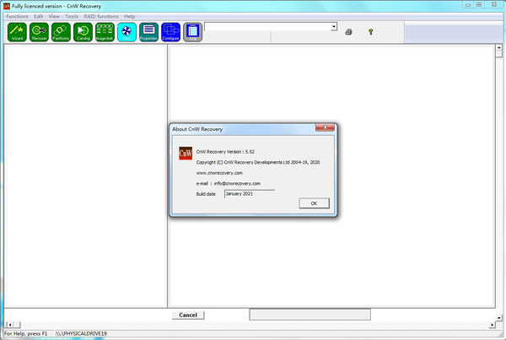Image resolution: width=506 pixels, height=340 pixels.
Task: Click the vertical scrollbar down arrow
Action: coord(499,318)
